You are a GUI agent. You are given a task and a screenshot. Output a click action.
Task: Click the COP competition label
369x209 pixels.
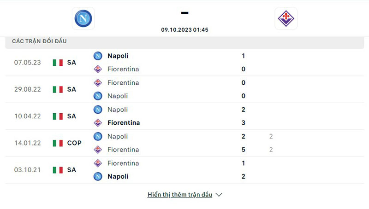[74, 143]
